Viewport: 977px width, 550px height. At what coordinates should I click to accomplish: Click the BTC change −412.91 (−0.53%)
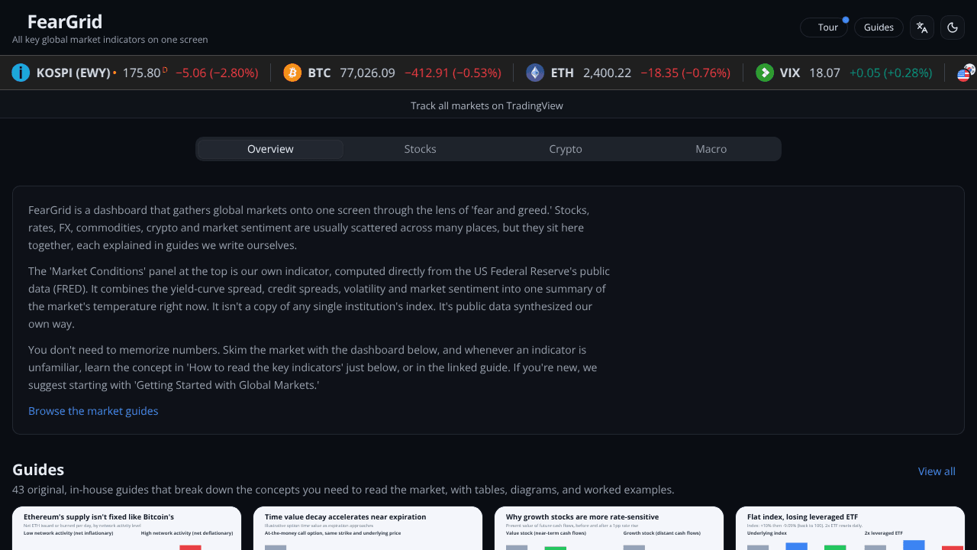[x=453, y=73]
